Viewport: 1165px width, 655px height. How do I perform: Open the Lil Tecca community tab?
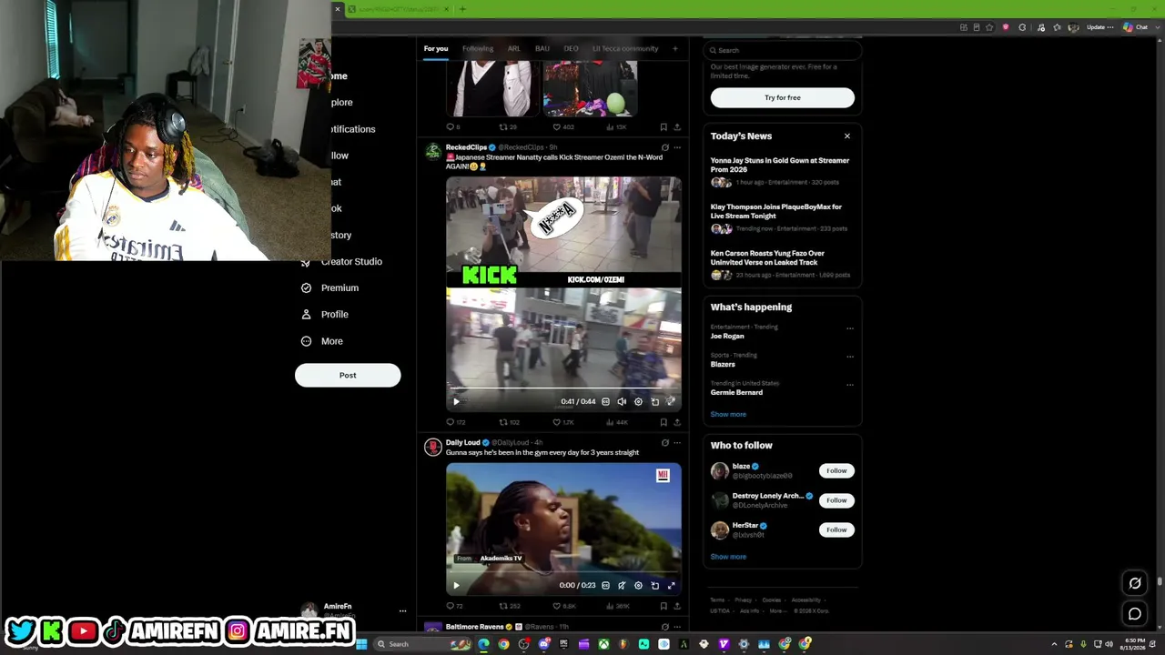(625, 48)
